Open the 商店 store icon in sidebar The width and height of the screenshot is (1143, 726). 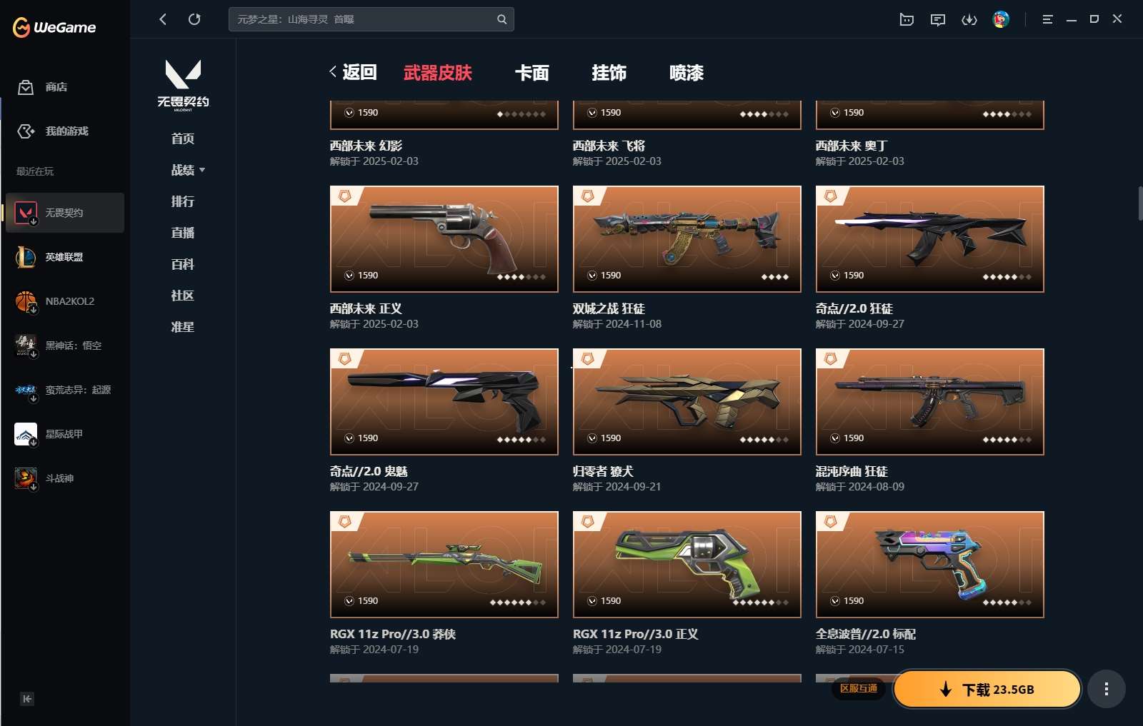(26, 87)
